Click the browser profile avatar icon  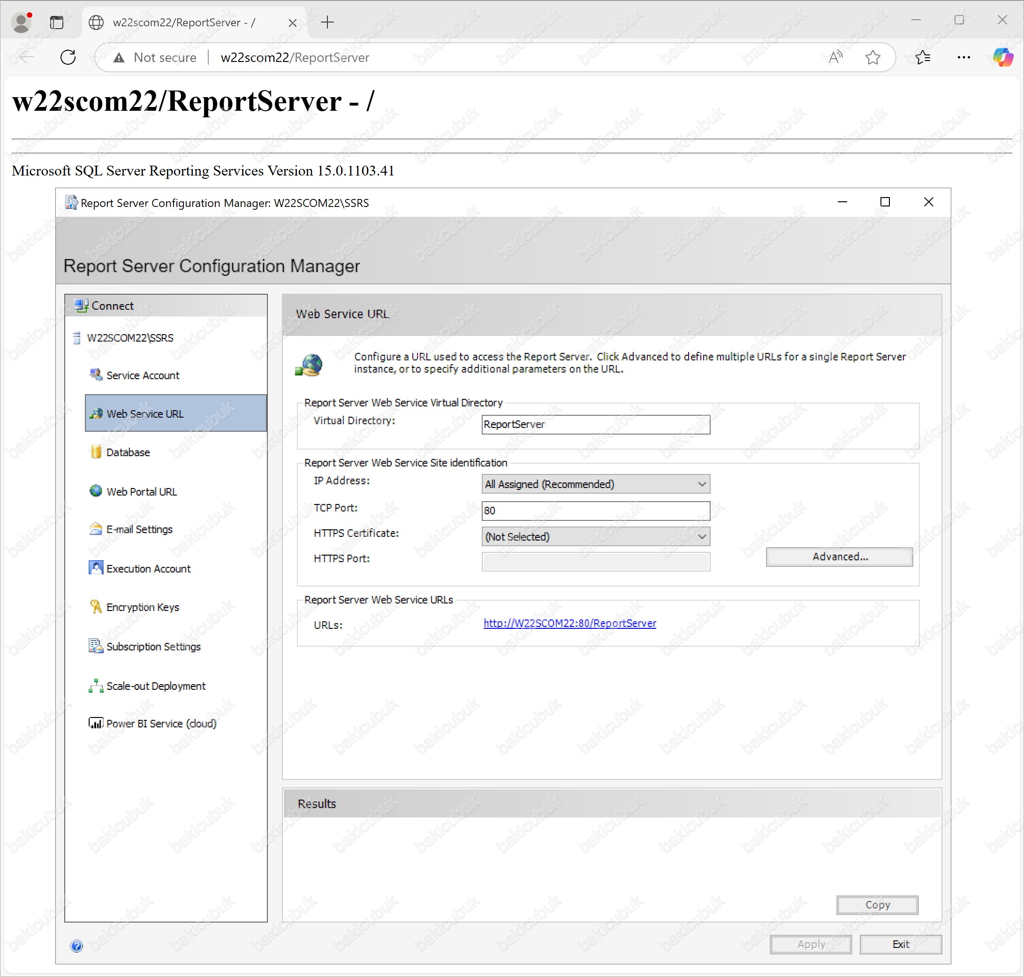coord(22,23)
